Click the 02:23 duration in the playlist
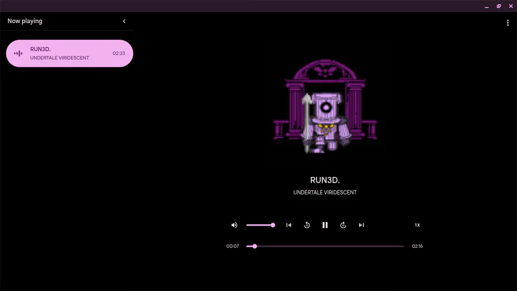Image resolution: width=517 pixels, height=291 pixels. pos(119,53)
